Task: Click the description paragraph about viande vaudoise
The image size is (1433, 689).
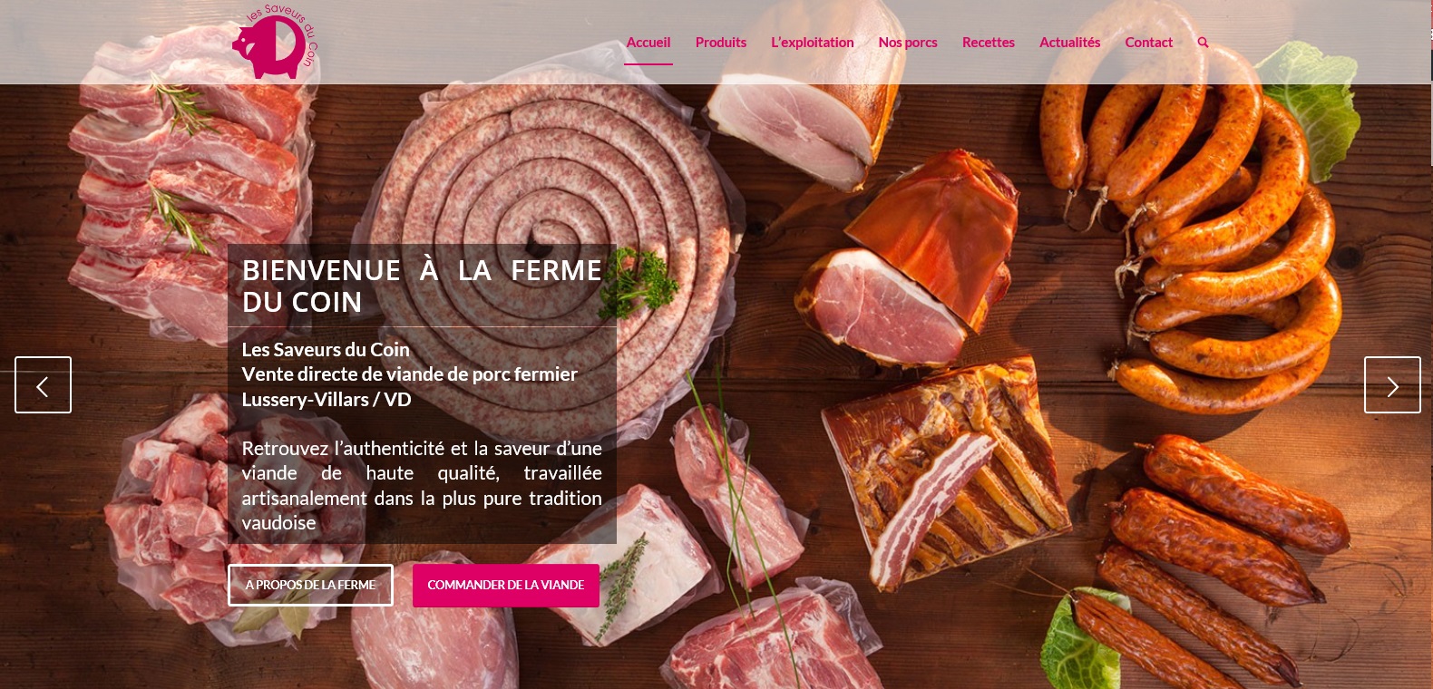Action: (x=422, y=485)
